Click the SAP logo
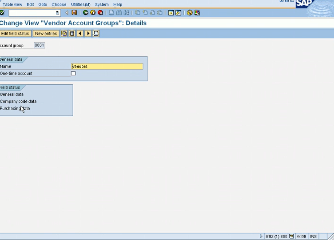The width and height of the screenshot is (334, 240). tap(304, 3)
